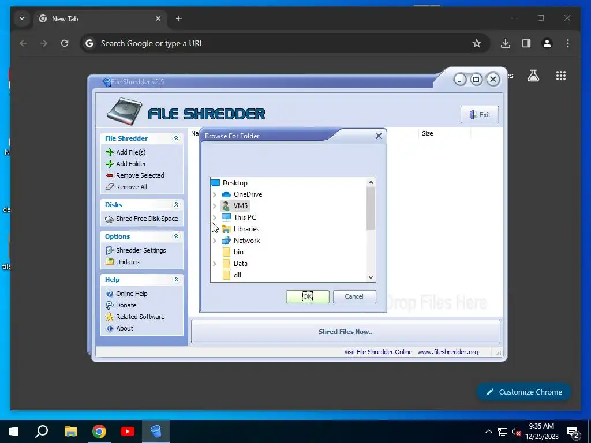This screenshot has height=443, width=591.
Task: Click the green plus icon beside Add File(s)
Action: click(109, 152)
